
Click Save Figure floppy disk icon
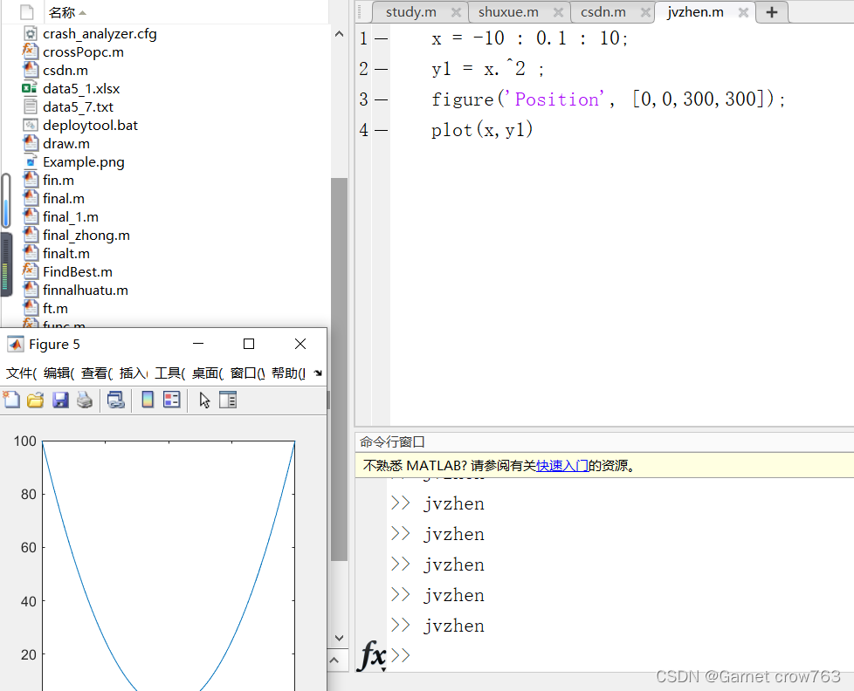[60, 400]
